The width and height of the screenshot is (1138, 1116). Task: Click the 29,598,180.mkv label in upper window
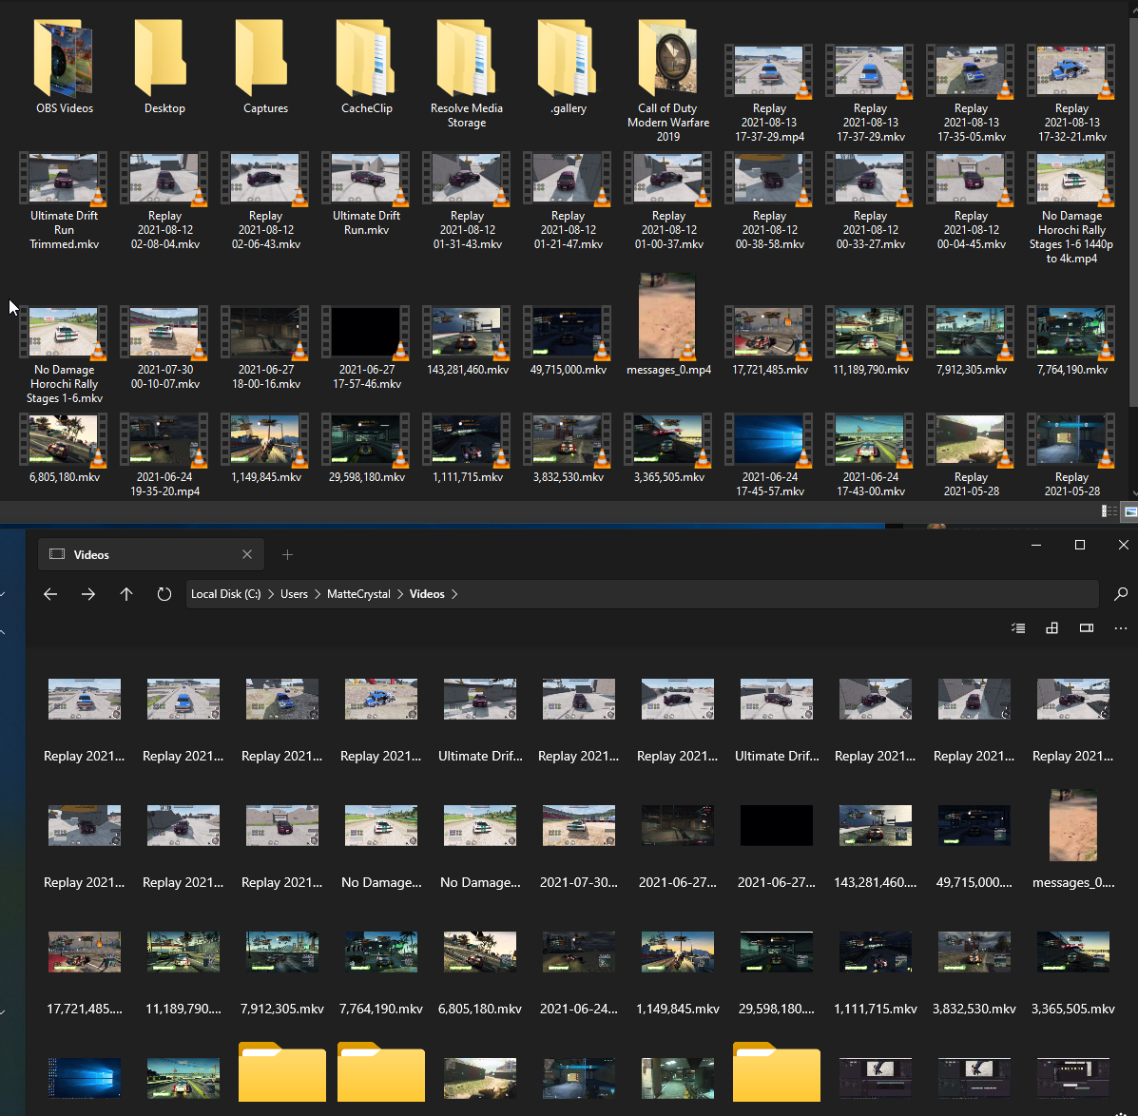pos(367,477)
